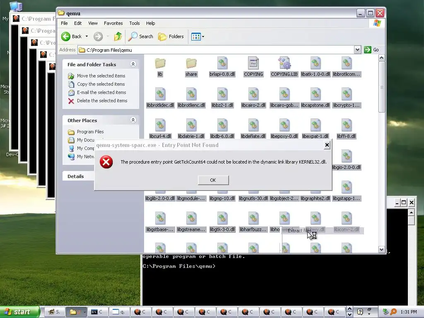Select libgtk-3-0.dll file icon

pos(222,219)
